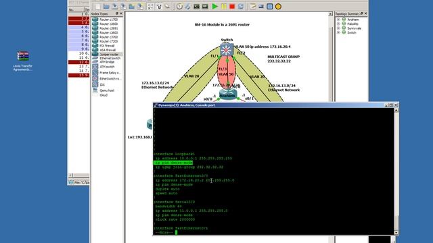Click the Open project folder icon
This screenshot has width=433, height=243.
[106, 6]
